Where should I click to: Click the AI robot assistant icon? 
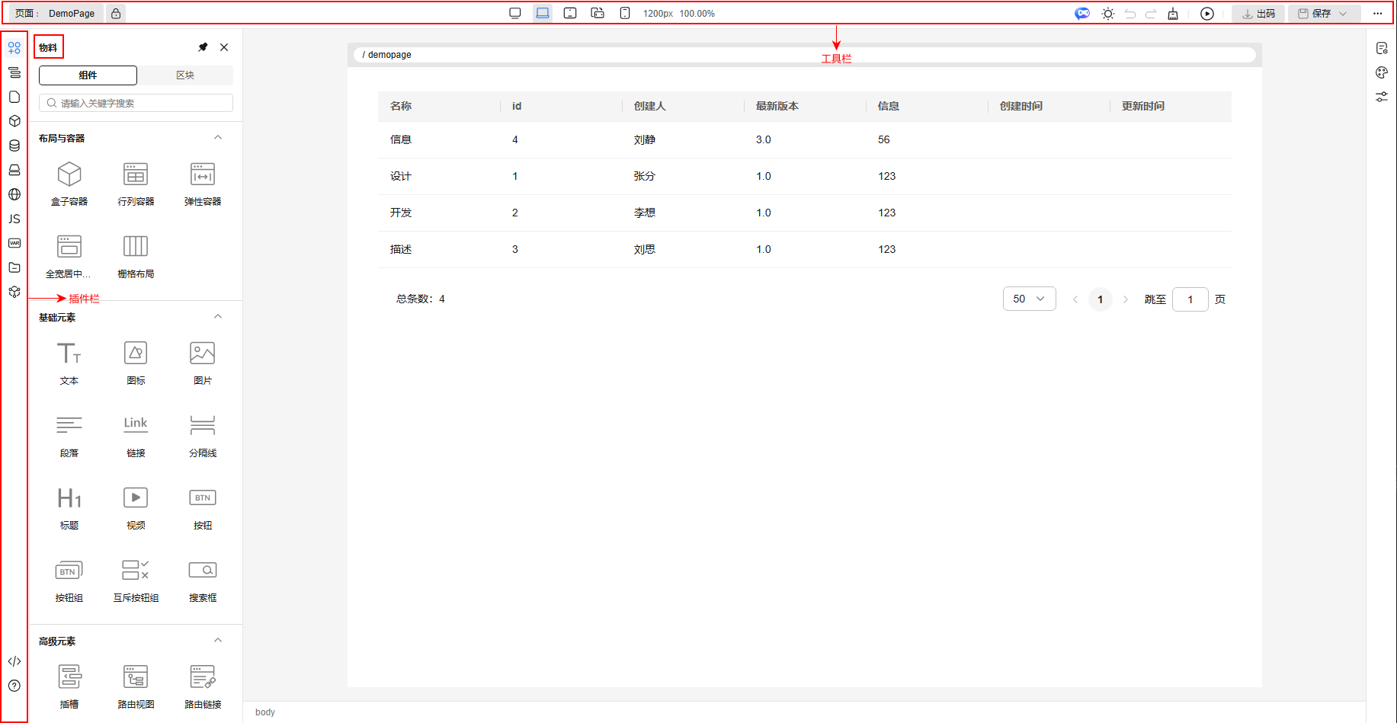click(1081, 14)
